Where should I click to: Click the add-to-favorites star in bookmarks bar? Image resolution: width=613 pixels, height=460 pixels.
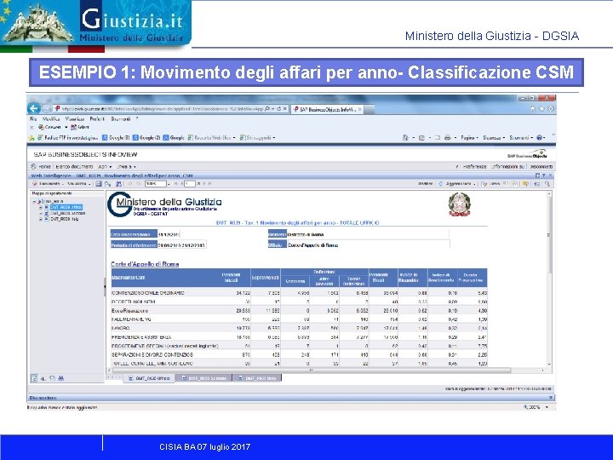point(32,138)
